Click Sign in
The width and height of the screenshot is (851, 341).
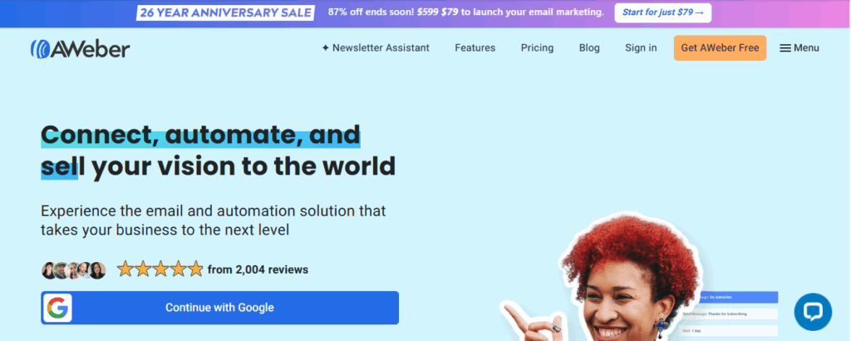pyautogui.click(x=641, y=47)
